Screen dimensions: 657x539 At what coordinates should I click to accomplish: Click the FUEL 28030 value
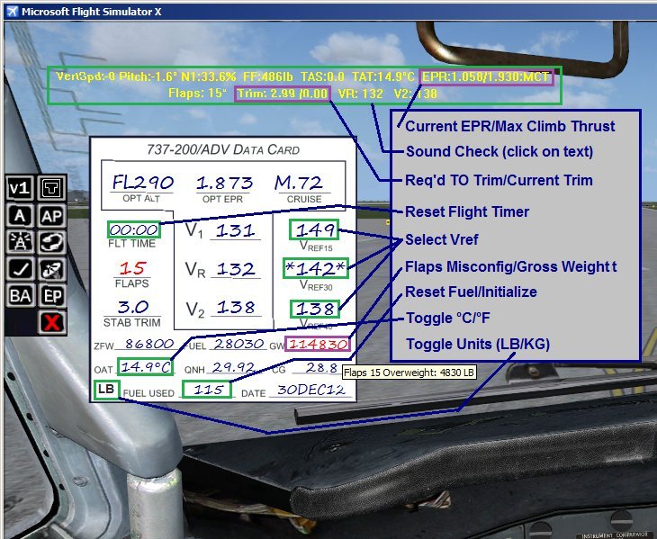(x=238, y=344)
